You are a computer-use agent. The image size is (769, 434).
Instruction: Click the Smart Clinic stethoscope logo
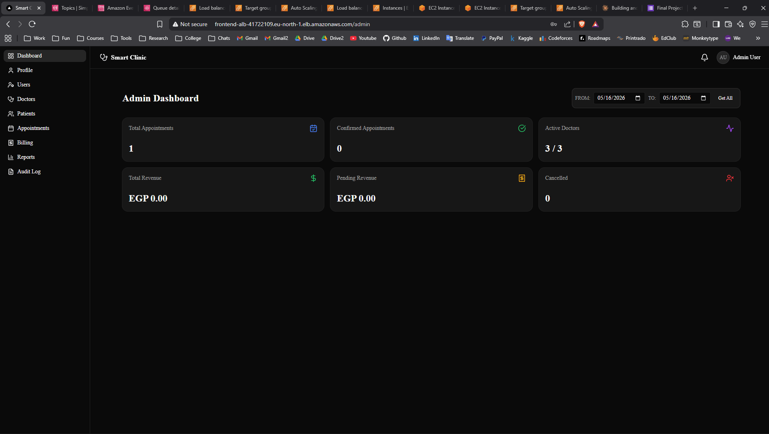click(103, 58)
